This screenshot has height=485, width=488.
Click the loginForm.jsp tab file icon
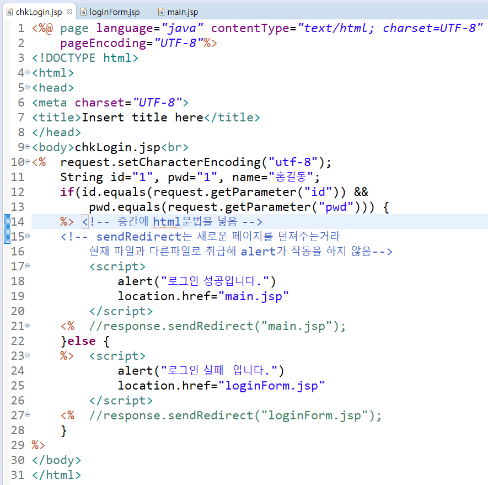point(83,12)
